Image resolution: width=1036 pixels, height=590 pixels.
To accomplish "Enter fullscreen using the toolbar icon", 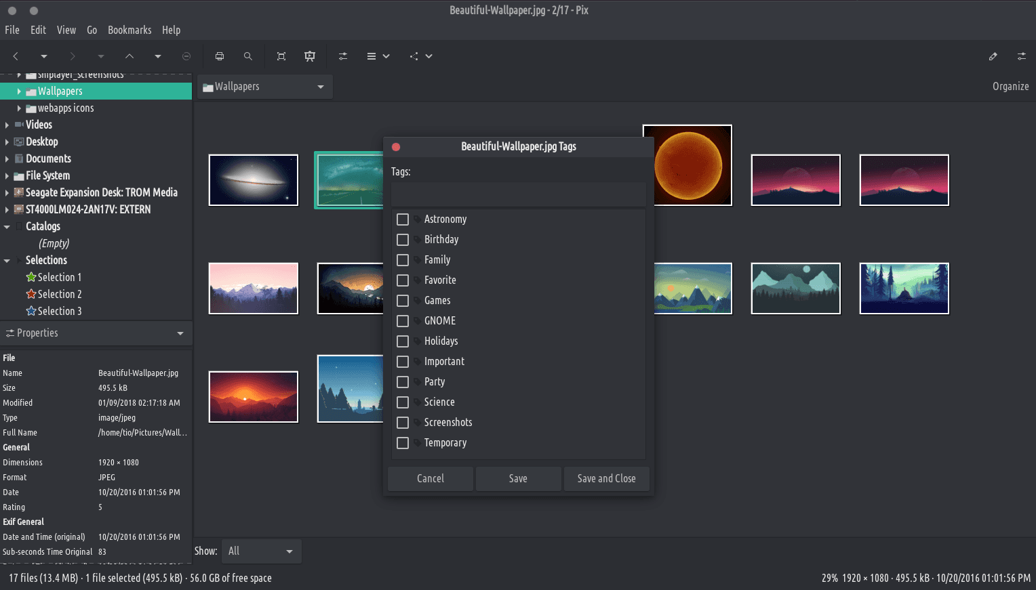I will 281,56.
